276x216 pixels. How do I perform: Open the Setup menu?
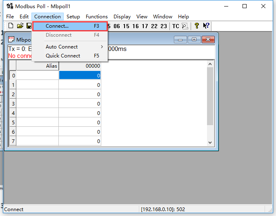73,17
